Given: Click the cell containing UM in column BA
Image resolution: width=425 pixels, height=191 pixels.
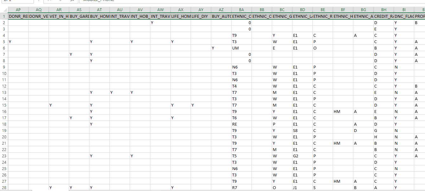Looking at the screenshot, I should tap(241, 48).
